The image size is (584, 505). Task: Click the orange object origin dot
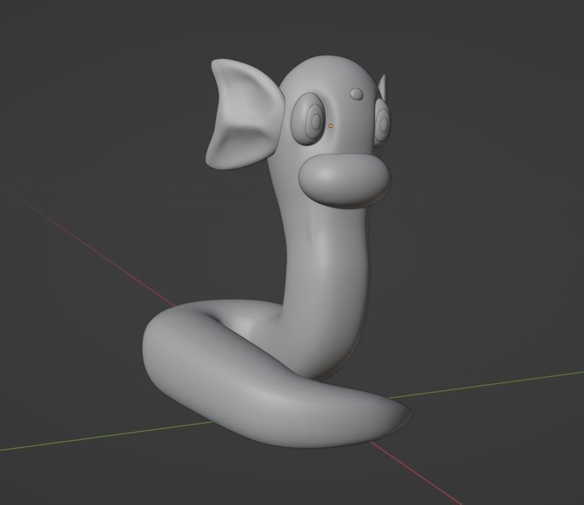point(330,126)
